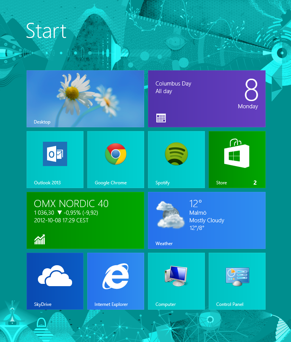Click the Store label text
Screen dimensions: 291x342
coord(221,183)
